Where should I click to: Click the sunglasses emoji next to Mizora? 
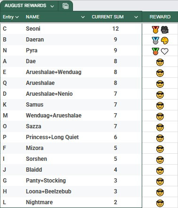160,149
